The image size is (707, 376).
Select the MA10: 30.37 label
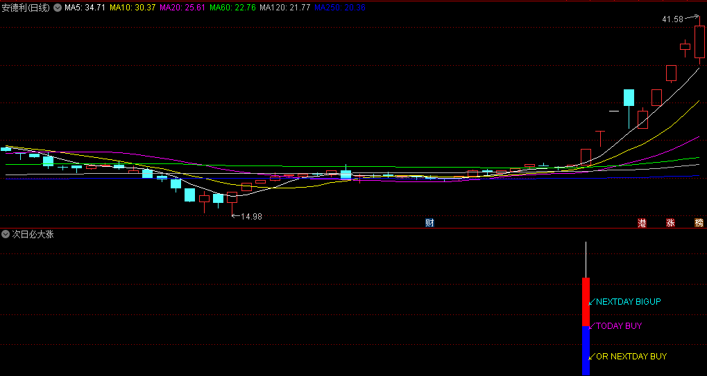tap(133, 8)
